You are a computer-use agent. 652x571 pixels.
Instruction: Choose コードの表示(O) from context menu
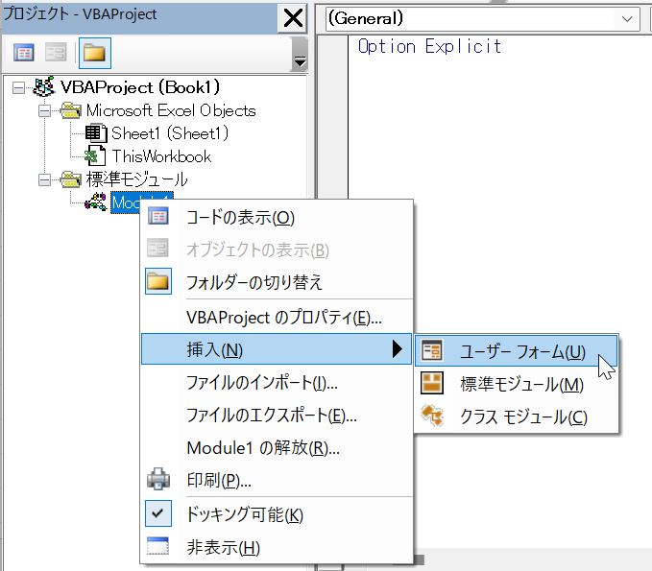coord(277,217)
